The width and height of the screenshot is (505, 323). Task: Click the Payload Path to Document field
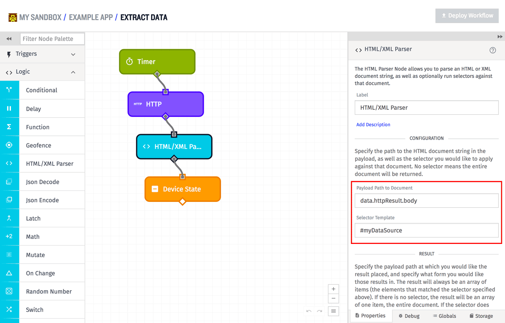427,201
